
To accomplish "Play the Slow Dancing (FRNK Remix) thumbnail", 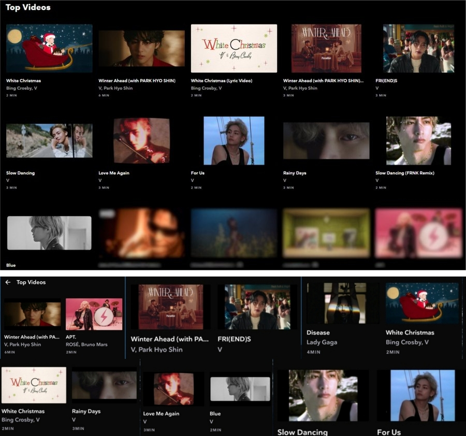I will [x=418, y=140].
